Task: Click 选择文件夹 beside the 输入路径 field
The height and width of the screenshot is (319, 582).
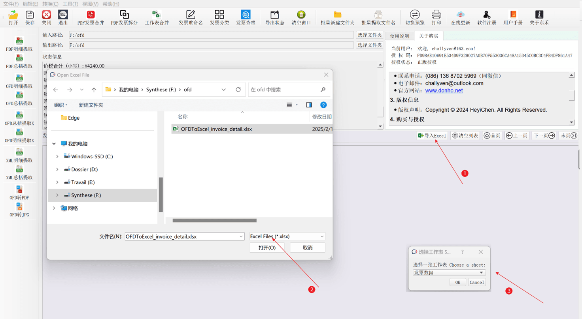Action: tap(370, 35)
